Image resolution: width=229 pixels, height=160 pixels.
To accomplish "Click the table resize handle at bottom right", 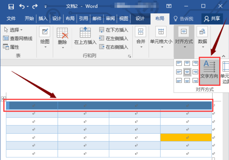I will point(213,159).
